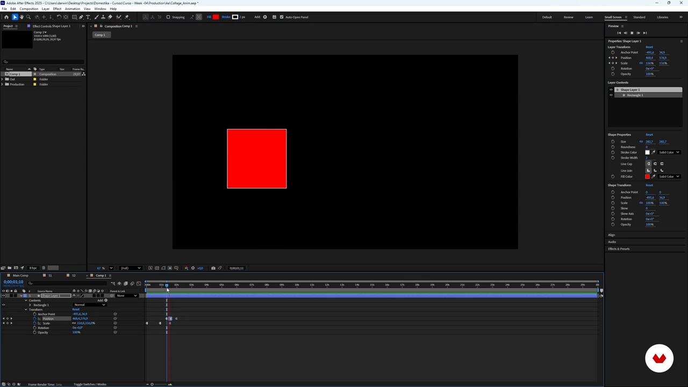Open Fill Color type Solid Color dropdown

670,176
